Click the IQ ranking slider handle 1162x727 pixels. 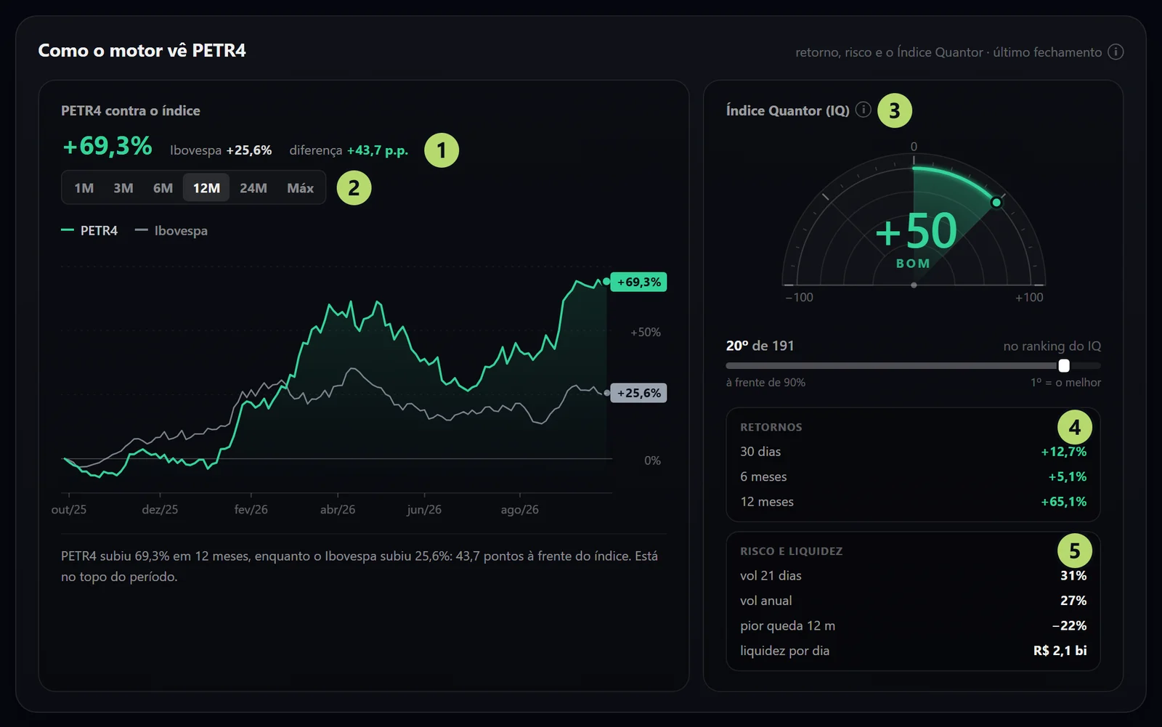1064,365
